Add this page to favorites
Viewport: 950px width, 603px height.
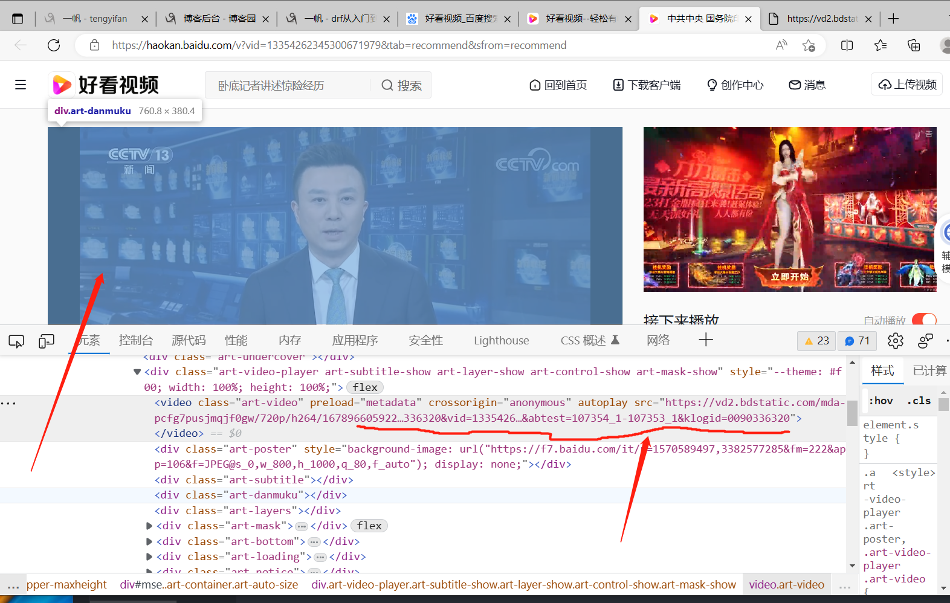pos(809,45)
